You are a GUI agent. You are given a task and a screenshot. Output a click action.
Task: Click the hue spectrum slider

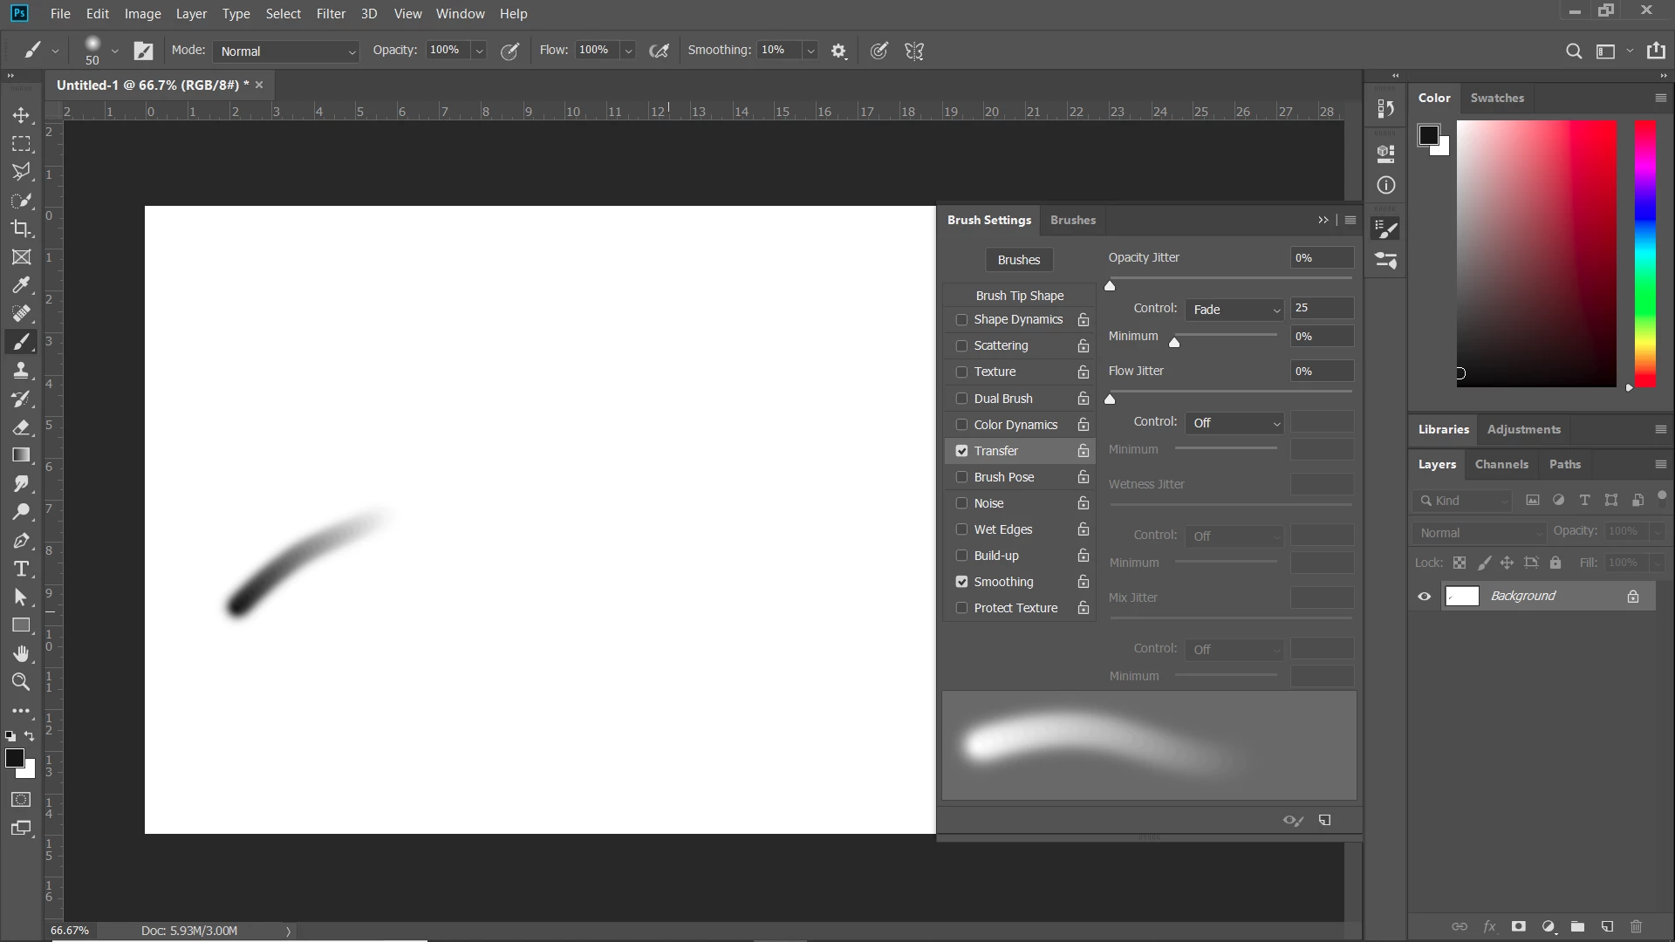(x=1644, y=253)
